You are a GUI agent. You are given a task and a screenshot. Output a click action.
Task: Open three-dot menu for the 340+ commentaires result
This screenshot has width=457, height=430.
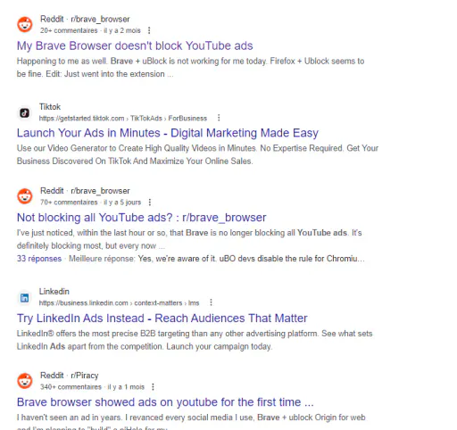click(x=153, y=387)
